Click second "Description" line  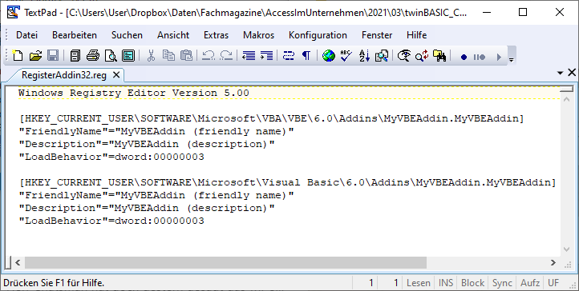147,208
